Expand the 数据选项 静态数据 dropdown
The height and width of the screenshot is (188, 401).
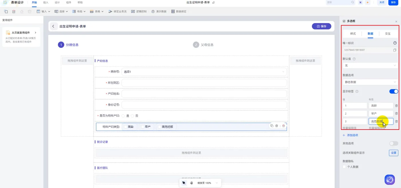coord(370,82)
